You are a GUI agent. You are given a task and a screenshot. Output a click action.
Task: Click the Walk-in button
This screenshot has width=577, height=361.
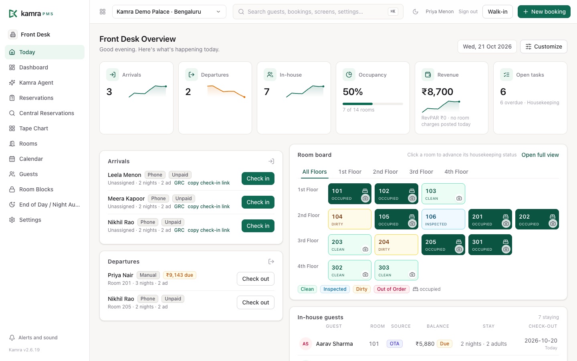498,12
